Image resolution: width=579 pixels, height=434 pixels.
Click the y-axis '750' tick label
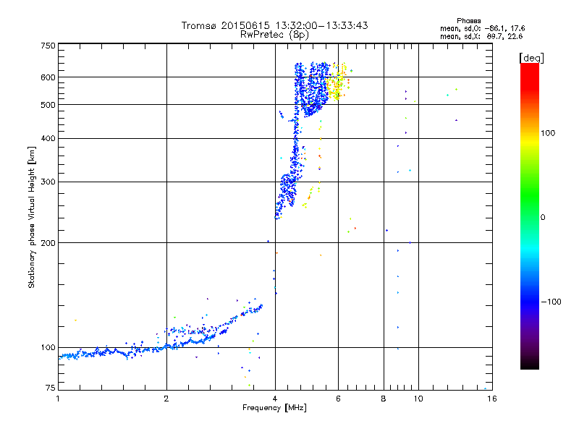48,46
